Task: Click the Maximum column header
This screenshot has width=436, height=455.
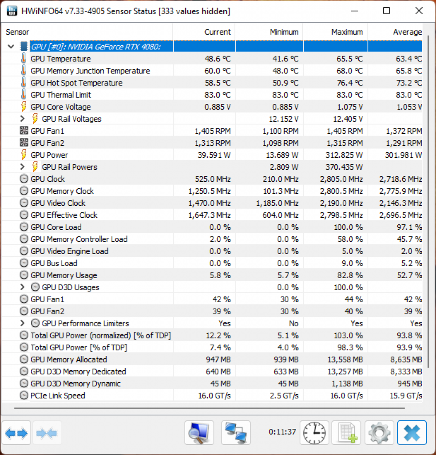Action: [x=335, y=32]
